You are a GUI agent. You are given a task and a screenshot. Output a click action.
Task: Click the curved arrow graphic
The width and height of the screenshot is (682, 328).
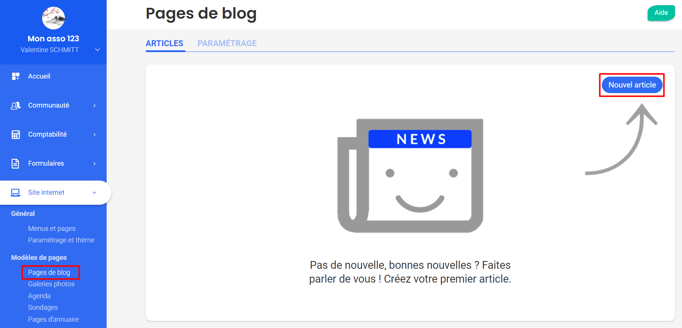(621, 139)
